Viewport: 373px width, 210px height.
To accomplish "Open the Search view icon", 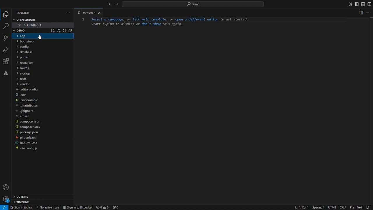I will pyautogui.click(x=6, y=26).
